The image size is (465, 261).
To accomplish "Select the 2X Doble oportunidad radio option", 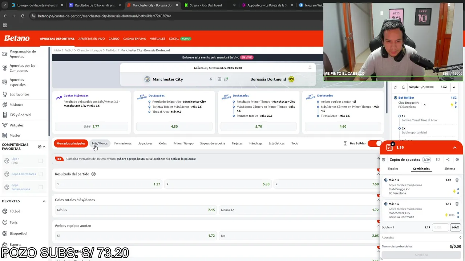I will tap(400, 128).
